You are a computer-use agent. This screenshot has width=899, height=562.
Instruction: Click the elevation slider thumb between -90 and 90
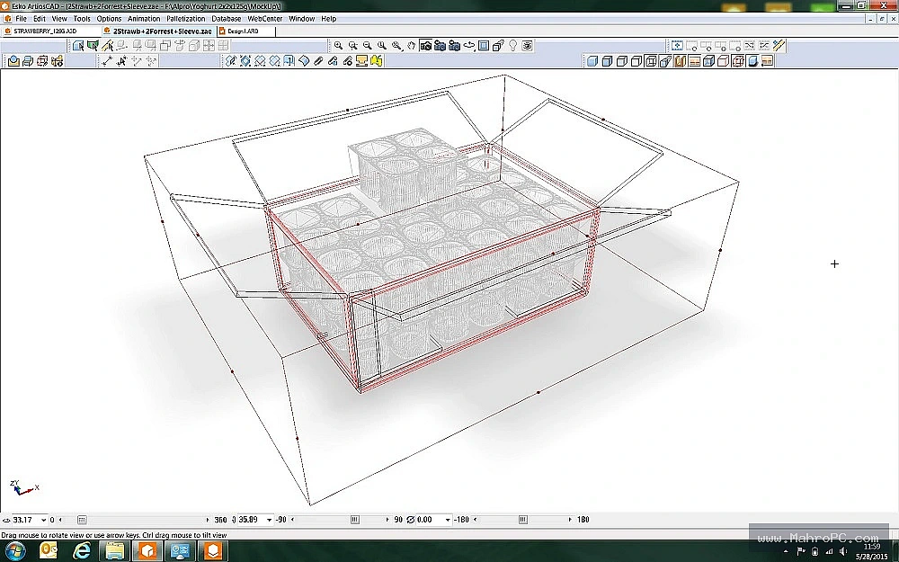[x=355, y=520]
